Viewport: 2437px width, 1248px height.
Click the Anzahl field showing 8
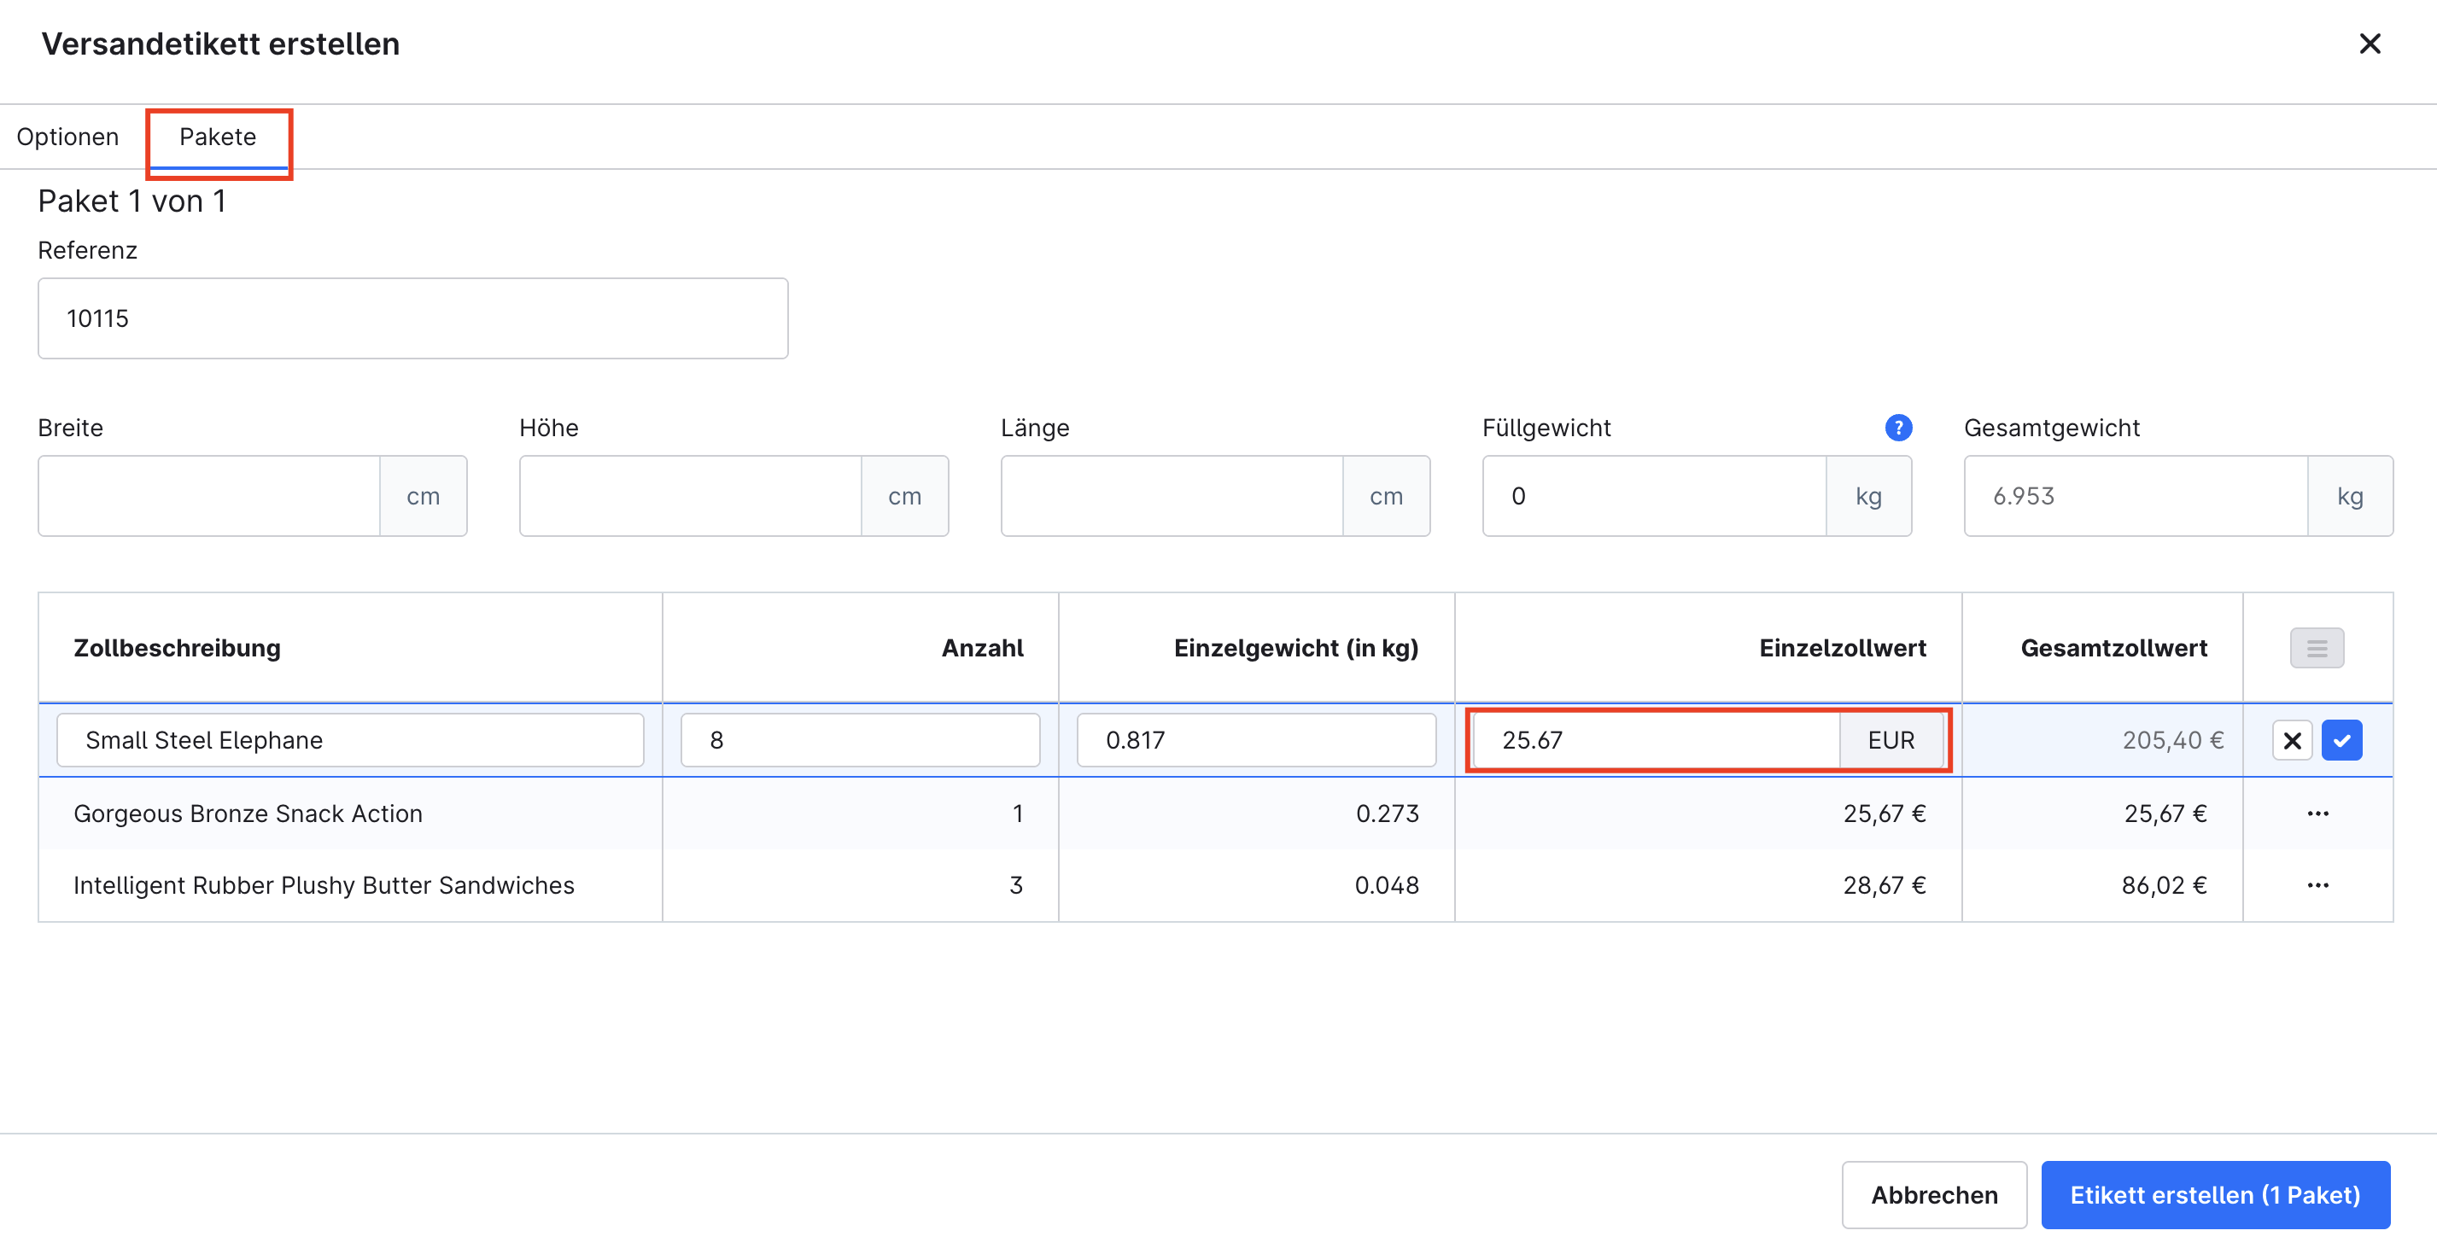click(x=859, y=740)
